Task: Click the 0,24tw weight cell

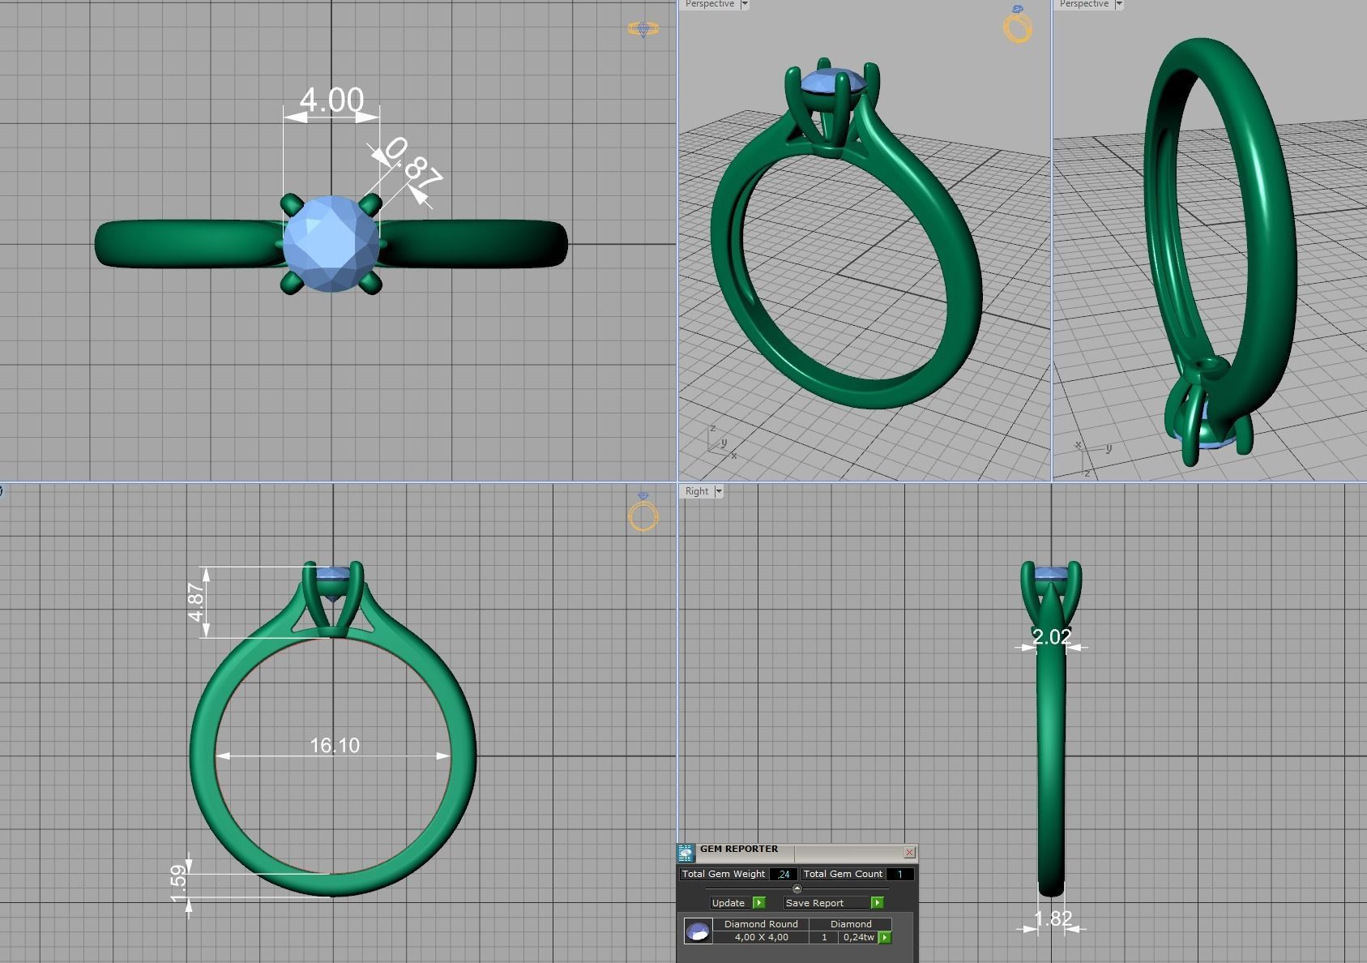Action: coord(858,937)
